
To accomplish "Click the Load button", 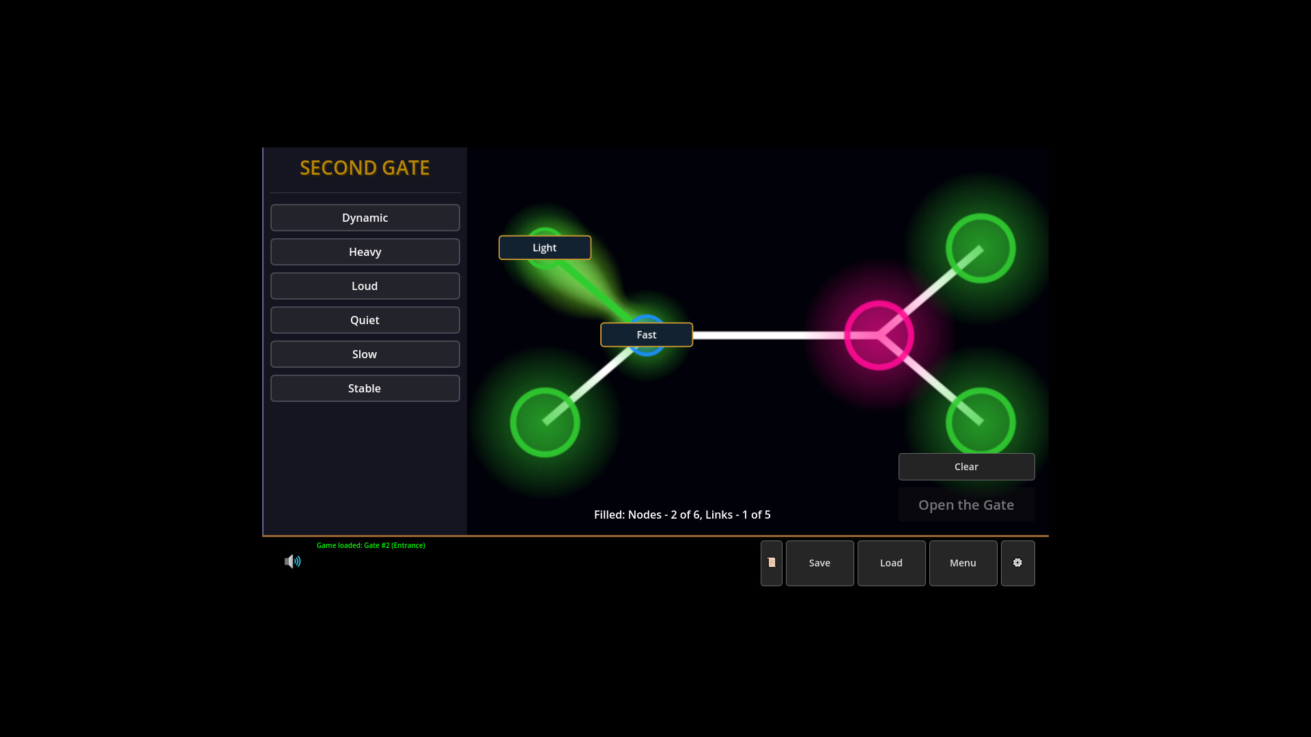I will click(890, 563).
